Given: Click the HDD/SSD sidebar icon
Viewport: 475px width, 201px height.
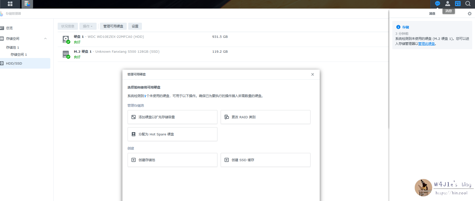Looking at the screenshot, I should click(x=2, y=63).
